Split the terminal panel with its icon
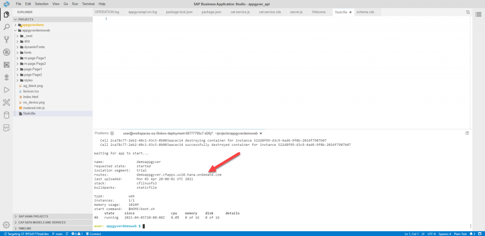This screenshot has height=236, width=485. pyautogui.click(x=467, y=133)
